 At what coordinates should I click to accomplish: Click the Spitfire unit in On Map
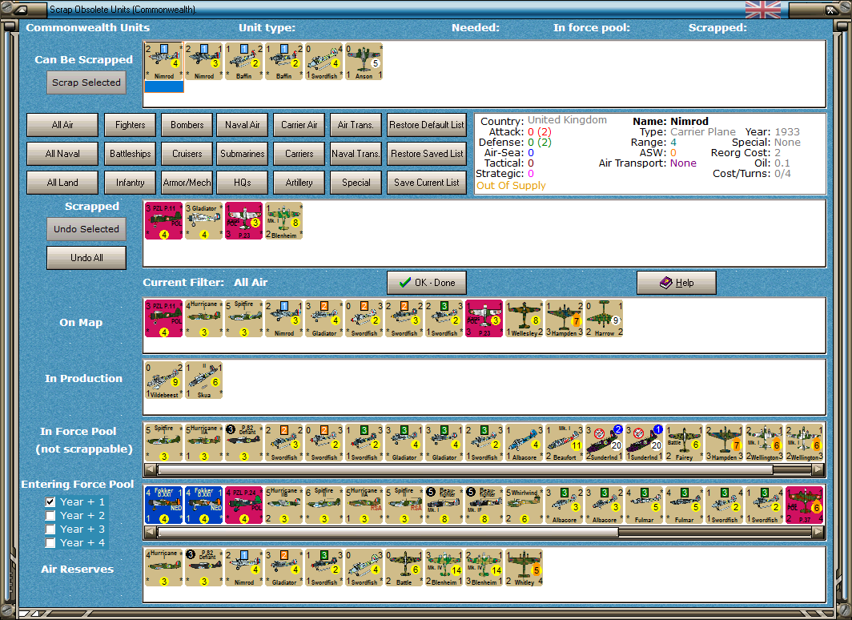tap(244, 319)
